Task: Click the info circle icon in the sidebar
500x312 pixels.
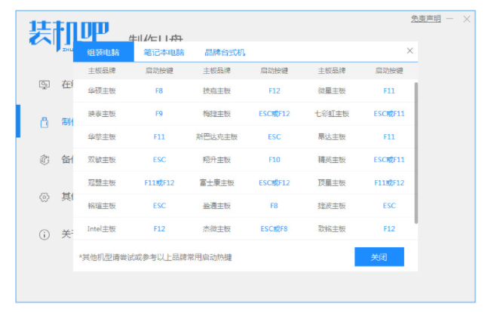Action: [44, 234]
